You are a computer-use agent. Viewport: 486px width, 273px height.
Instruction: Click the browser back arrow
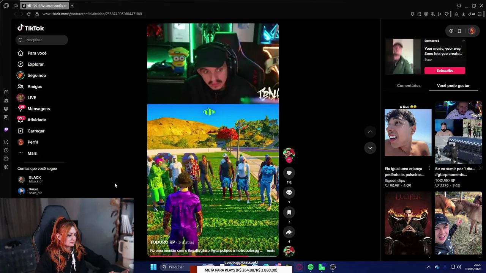point(15,14)
